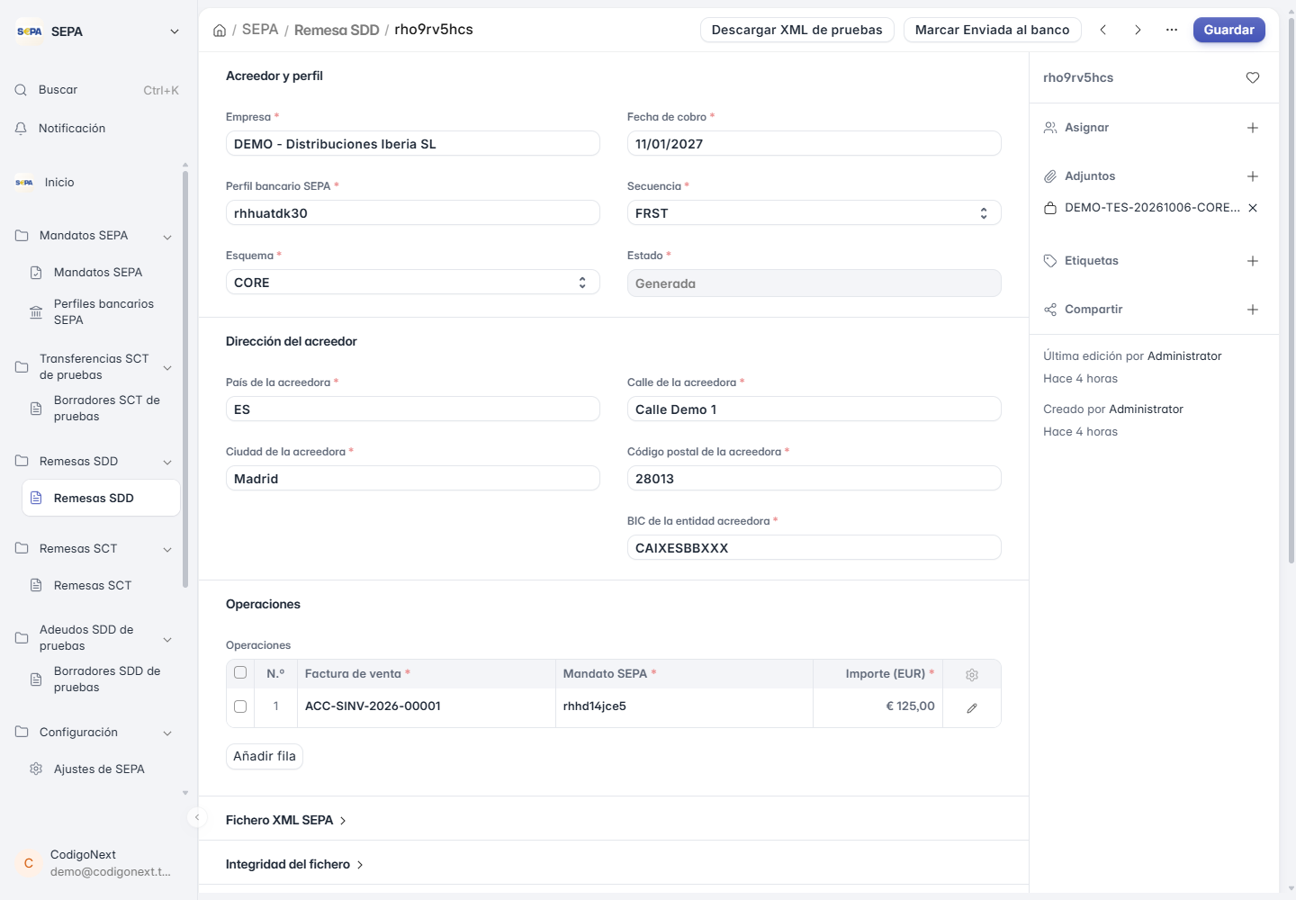Open Notificación in the sidebar

[97, 129]
